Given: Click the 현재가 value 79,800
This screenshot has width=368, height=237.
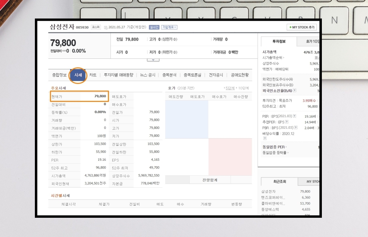Looking at the screenshot, I should tap(100, 96).
